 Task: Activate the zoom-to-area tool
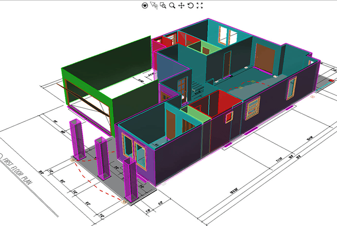[163, 6]
